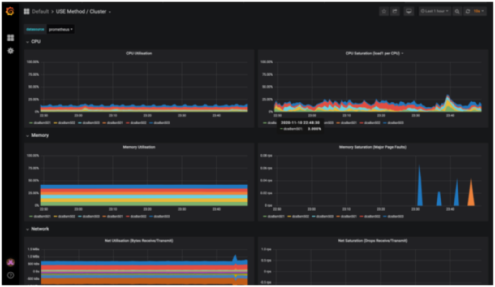Open the Last 1 hour time picker
The image size is (495, 287).
(x=434, y=11)
